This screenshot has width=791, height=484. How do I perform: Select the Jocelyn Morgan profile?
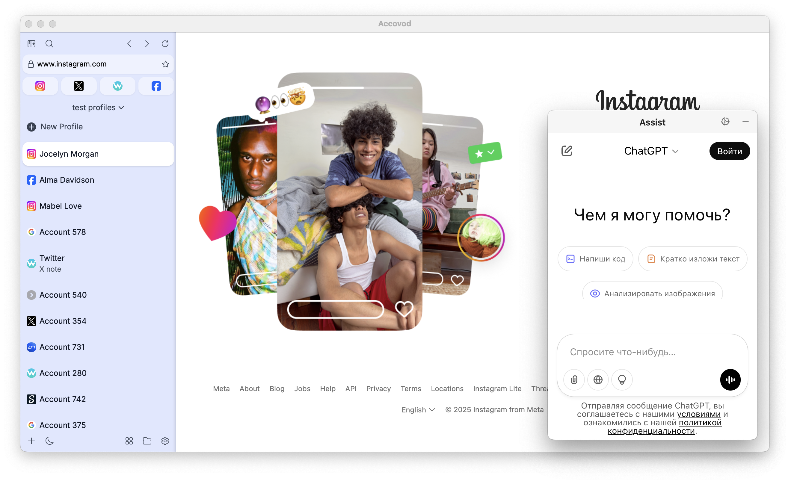pyautogui.click(x=98, y=154)
